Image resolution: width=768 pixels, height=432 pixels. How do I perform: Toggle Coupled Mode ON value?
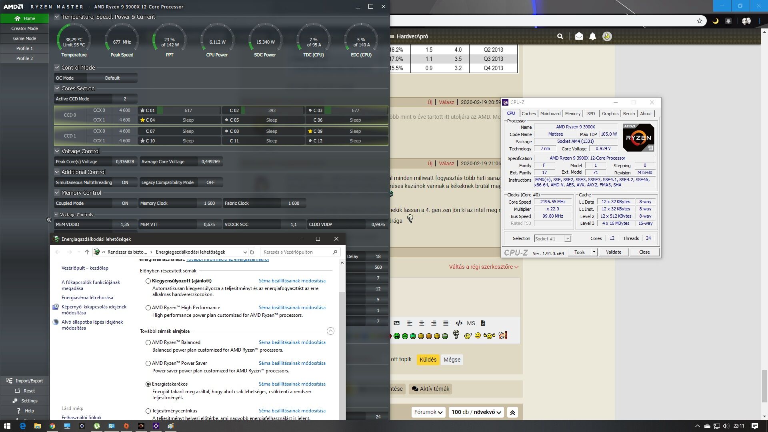125,203
